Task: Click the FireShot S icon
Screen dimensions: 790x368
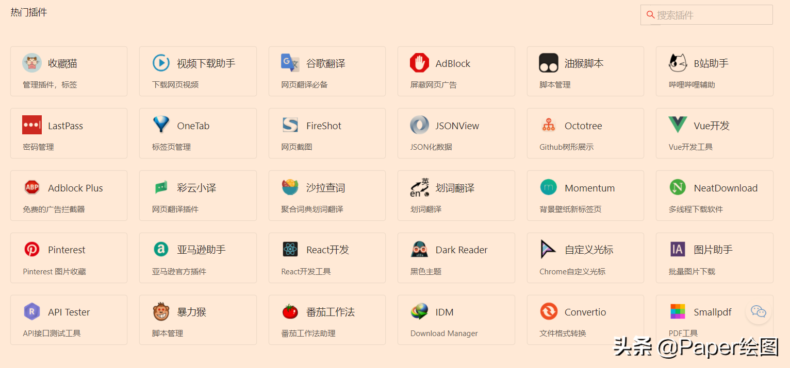Action: [290, 126]
